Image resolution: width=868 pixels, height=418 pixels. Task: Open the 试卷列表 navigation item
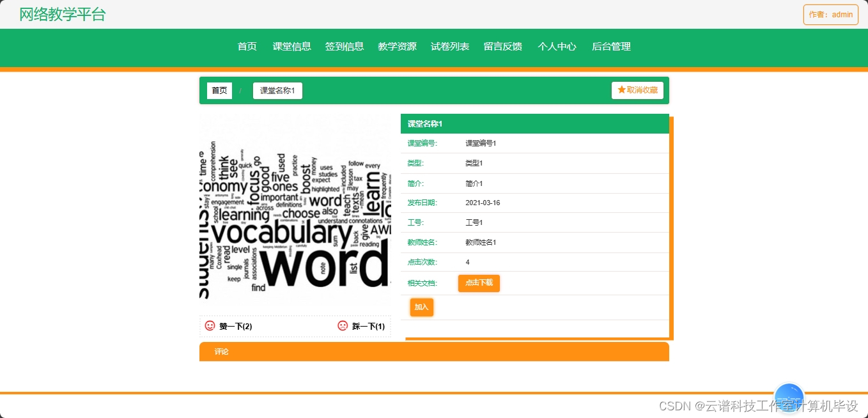tap(450, 47)
